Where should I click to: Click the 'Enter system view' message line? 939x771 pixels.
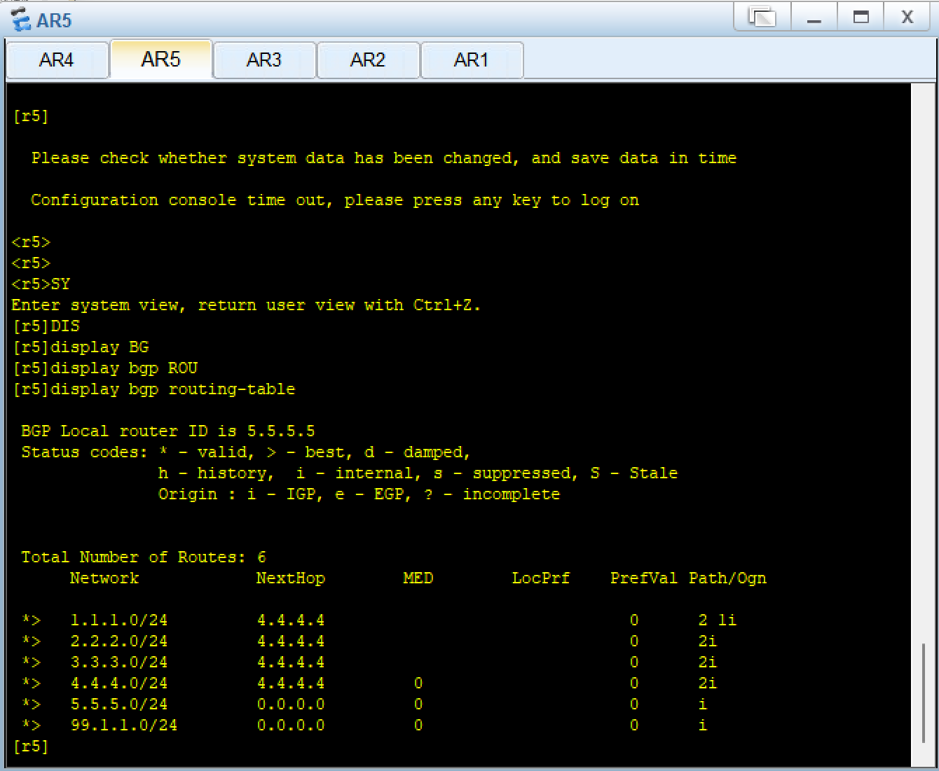tap(246, 305)
